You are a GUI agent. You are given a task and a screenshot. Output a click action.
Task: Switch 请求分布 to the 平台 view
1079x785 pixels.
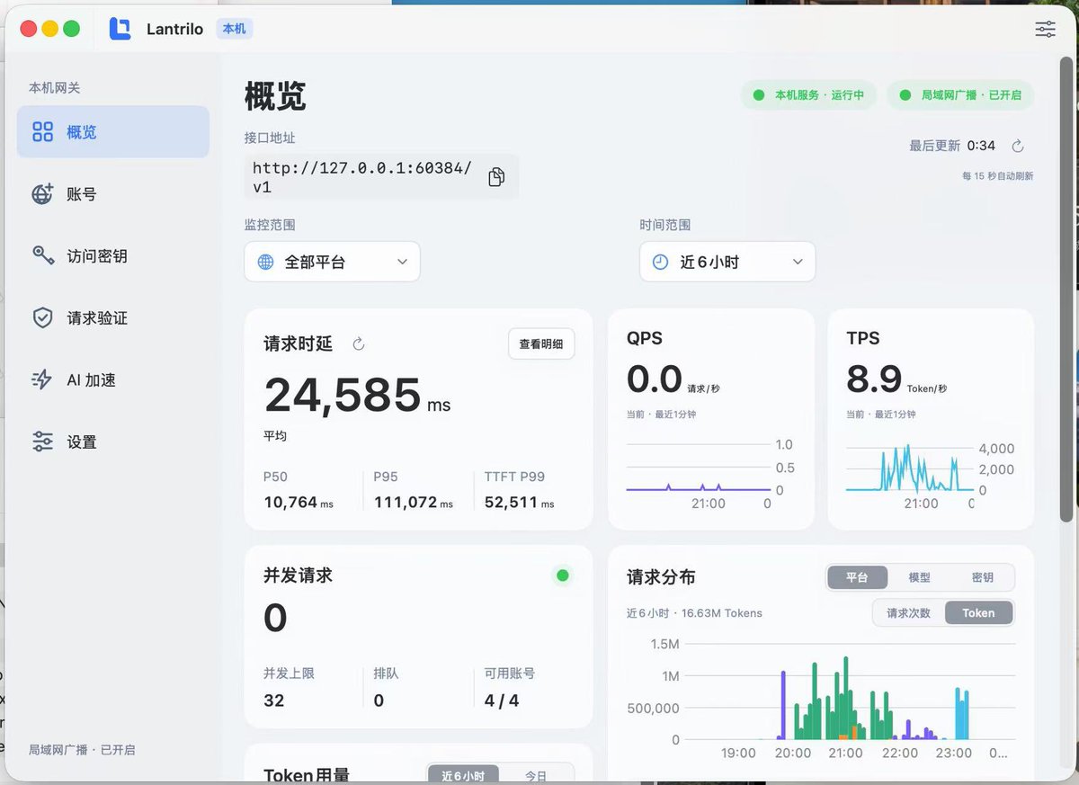click(x=857, y=577)
